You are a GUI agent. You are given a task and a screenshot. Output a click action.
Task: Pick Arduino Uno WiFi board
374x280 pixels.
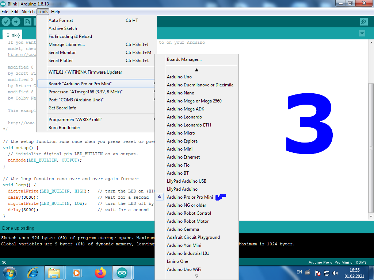point(196,269)
